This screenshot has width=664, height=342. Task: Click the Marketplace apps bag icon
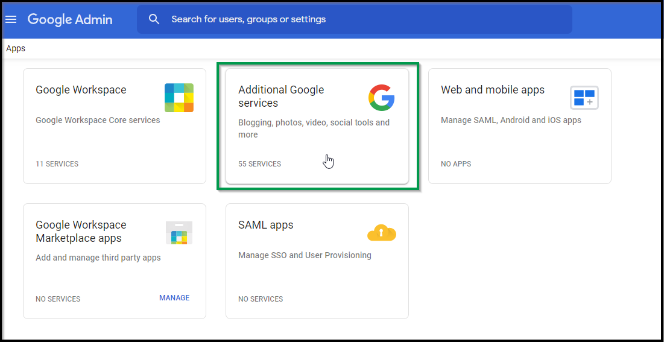point(179,233)
